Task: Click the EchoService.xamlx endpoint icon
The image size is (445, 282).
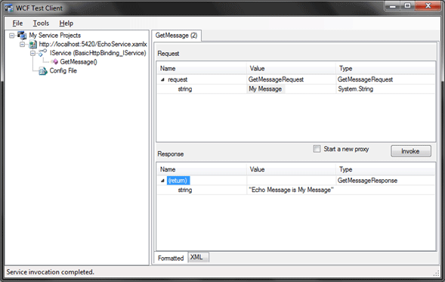Action: [x=33, y=44]
